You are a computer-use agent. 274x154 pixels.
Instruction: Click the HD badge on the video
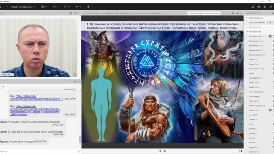[x=74, y=74]
